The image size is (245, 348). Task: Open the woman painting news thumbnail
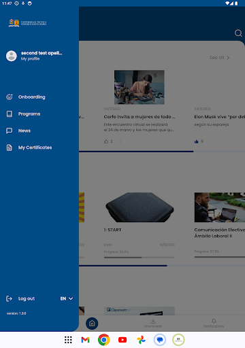point(140,87)
